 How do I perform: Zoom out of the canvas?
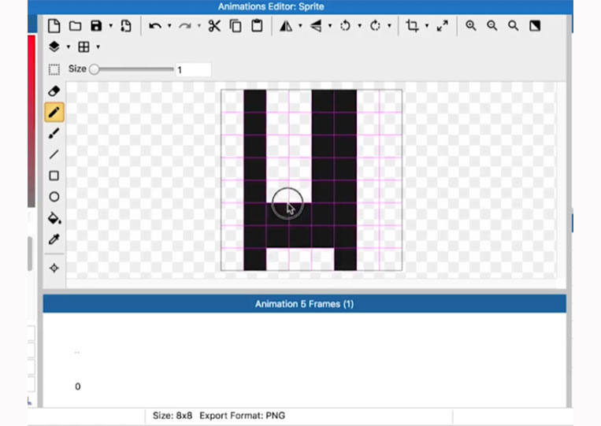tap(492, 26)
